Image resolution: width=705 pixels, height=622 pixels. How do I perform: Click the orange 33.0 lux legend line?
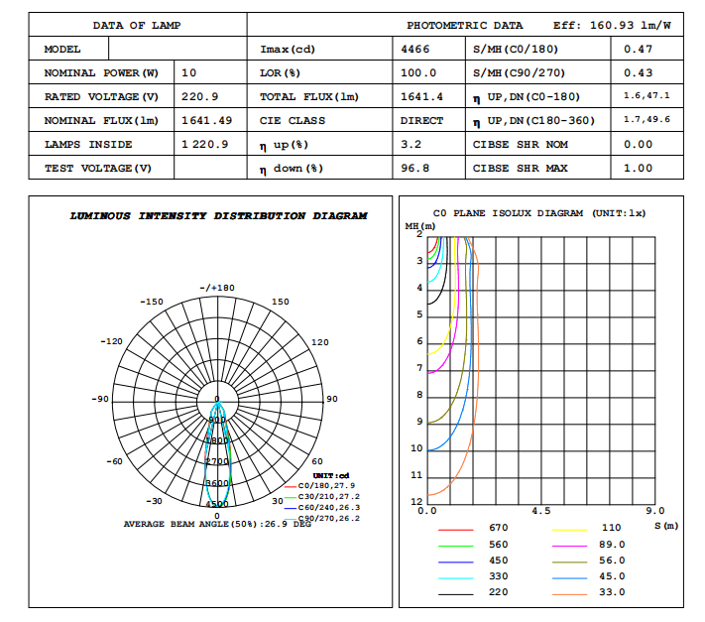570,594
